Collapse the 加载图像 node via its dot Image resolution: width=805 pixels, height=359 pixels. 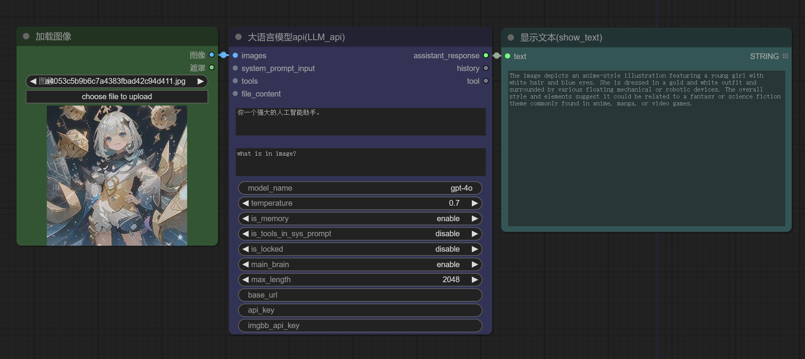click(x=26, y=36)
